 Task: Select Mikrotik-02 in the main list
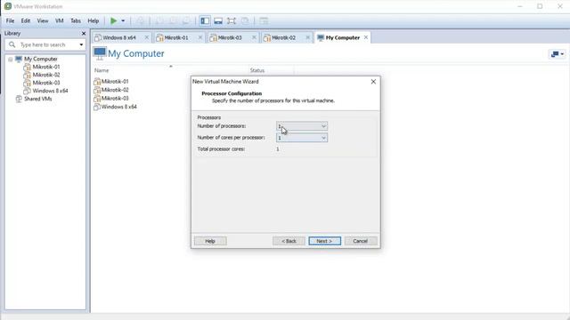[x=115, y=90]
